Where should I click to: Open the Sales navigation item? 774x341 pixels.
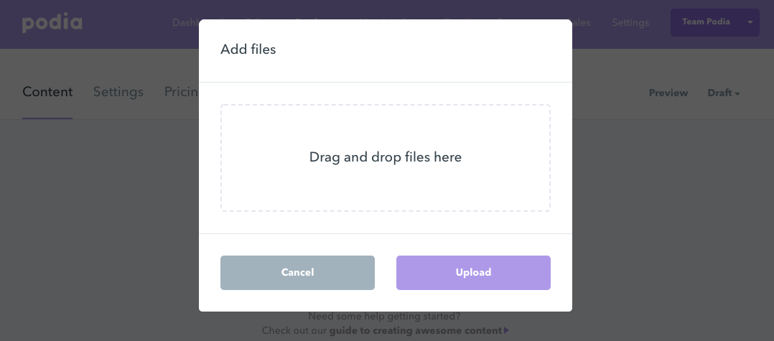(582, 22)
